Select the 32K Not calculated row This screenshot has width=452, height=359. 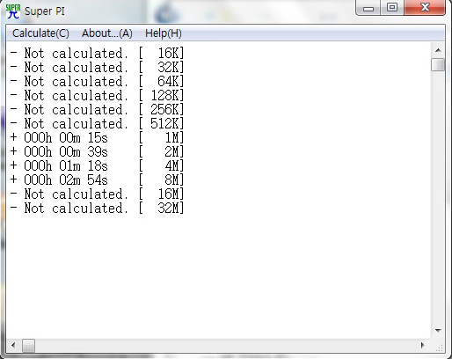pos(97,68)
